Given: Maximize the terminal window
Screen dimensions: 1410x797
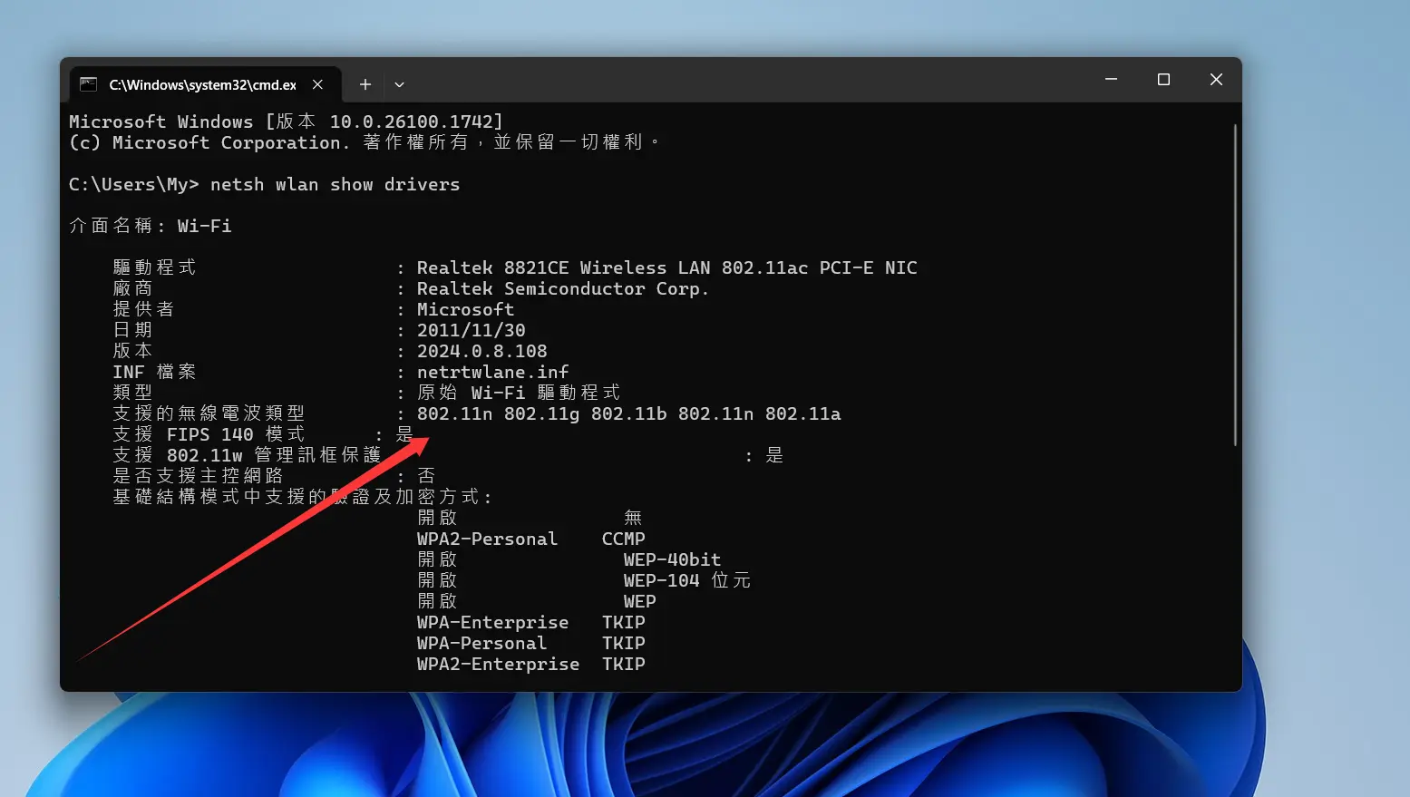Looking at the screenshot, I should (x=1163, y=80).
